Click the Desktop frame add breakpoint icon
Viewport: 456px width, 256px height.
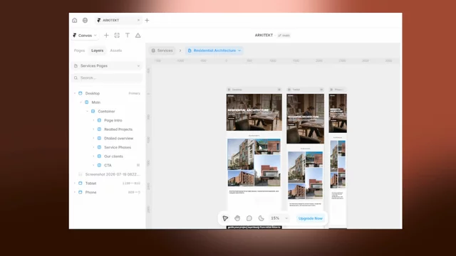click(x=279, y=90)
